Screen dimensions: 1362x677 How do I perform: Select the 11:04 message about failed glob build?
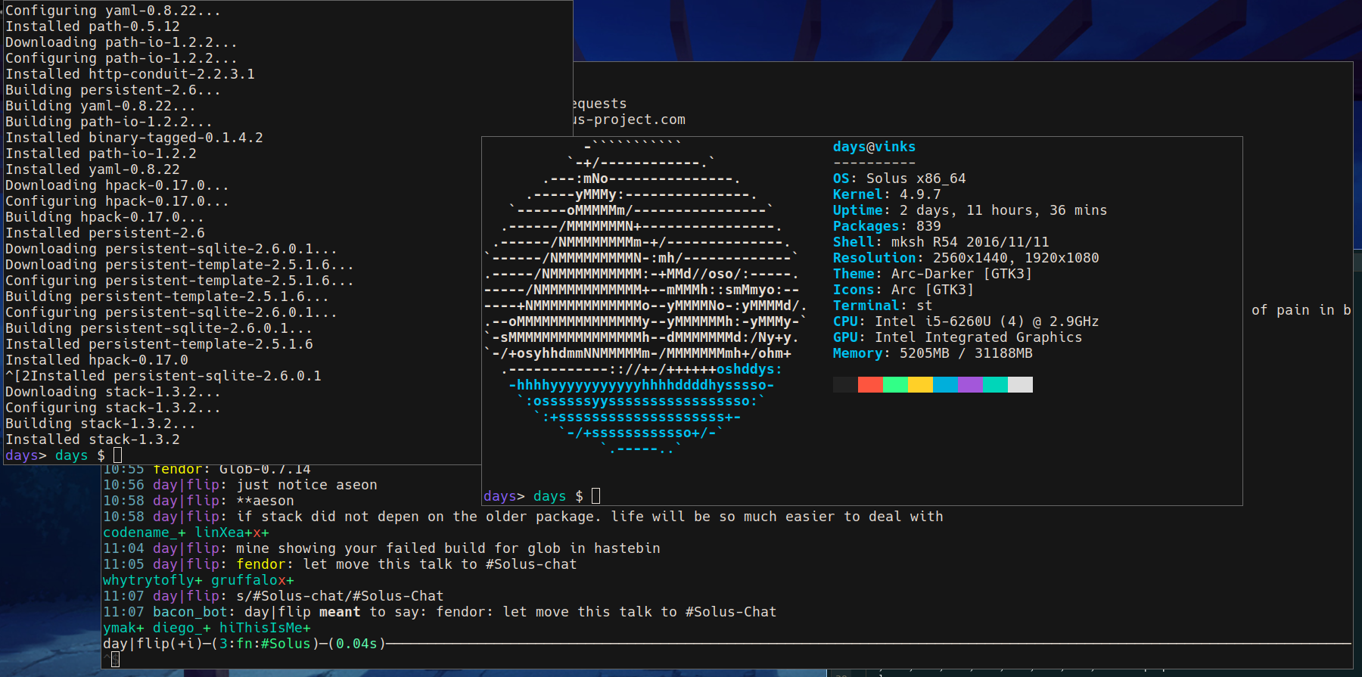pos(381,548)
